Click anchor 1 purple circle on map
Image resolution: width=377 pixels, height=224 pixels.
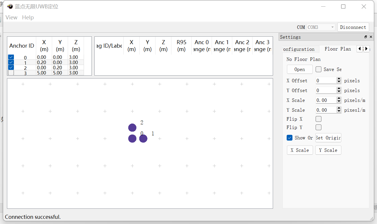coord(143,139)
